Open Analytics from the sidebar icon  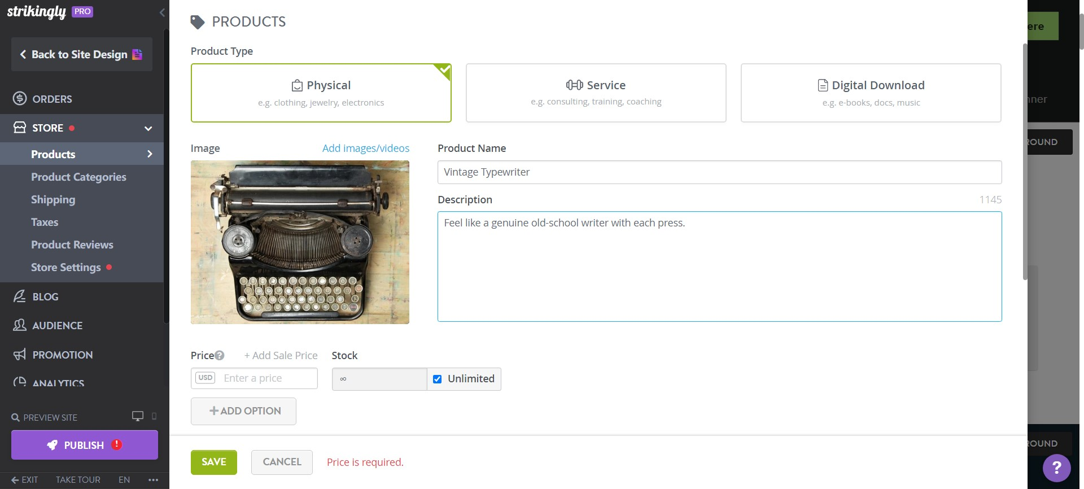[x=20, y=382]
